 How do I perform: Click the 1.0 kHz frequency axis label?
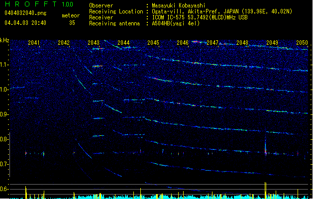[4, 90]
